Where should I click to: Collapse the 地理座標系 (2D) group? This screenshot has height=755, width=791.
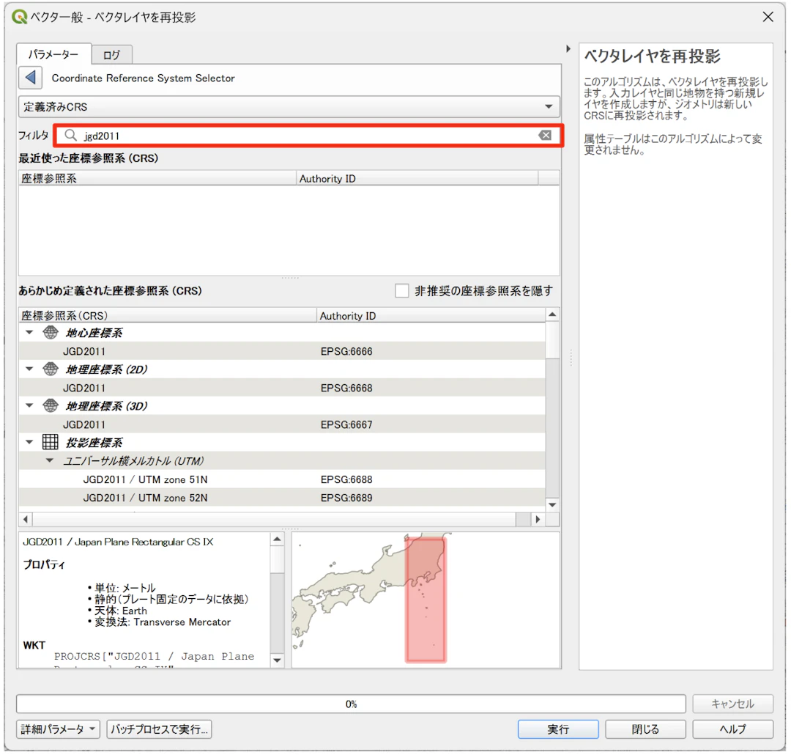(x=29, y=369)
